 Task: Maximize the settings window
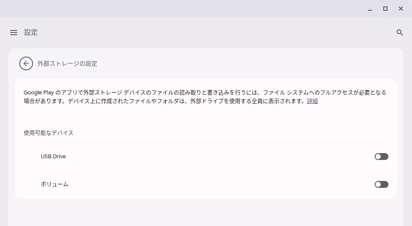385,9
